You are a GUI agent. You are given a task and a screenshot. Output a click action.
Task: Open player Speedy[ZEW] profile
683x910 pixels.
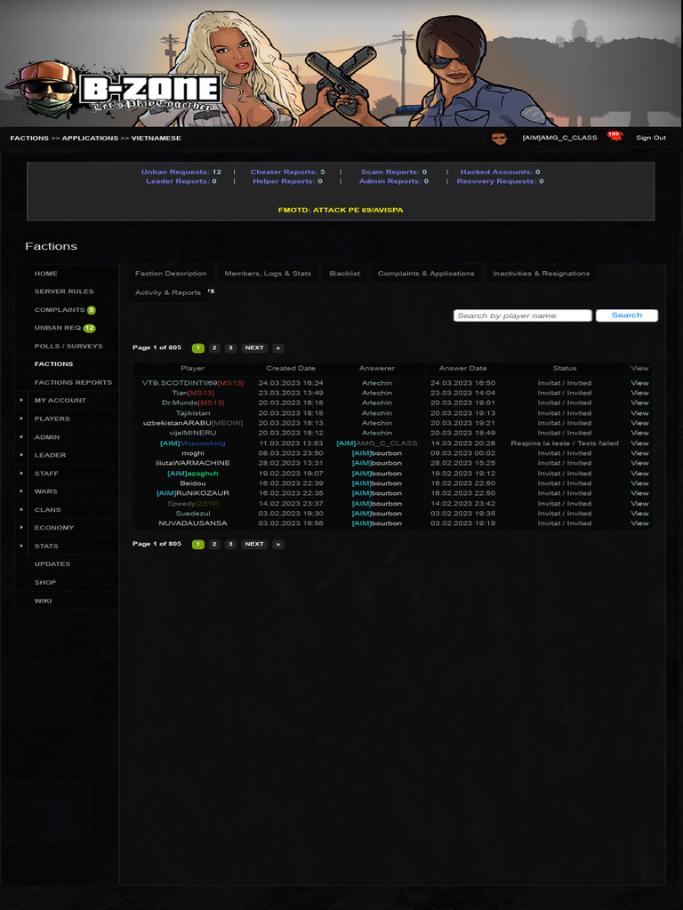193,503
